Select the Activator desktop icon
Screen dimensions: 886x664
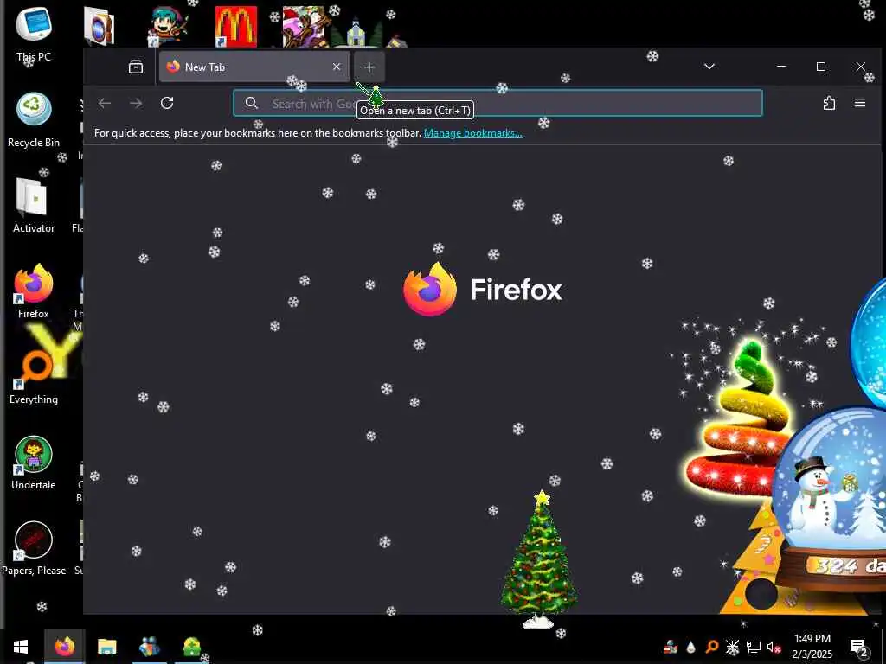point(34,206)
